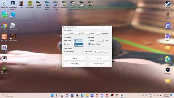Choose Left in the mouse button list

click(x=78, y=42)
